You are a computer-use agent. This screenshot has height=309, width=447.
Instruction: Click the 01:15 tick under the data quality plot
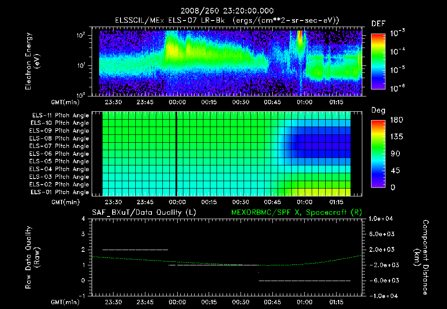337,302
